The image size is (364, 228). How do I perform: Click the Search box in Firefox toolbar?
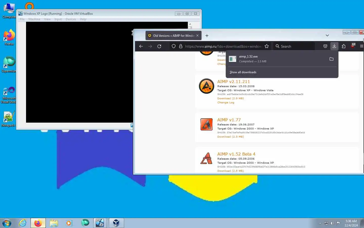tap(294, 46)
